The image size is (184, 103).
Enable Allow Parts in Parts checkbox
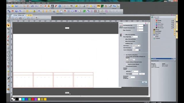[124, 41]
